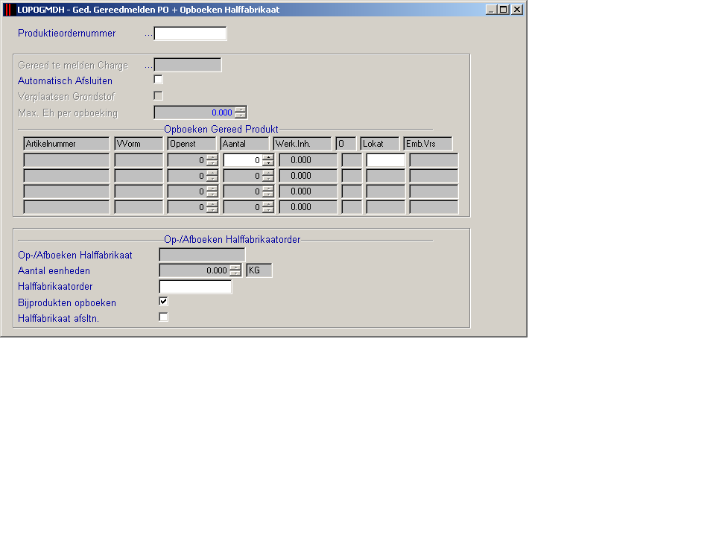The width and height of the screenshot is (713, 546).
Task: Click first row Werk.Inh. value 0.000
Action: 308,160
